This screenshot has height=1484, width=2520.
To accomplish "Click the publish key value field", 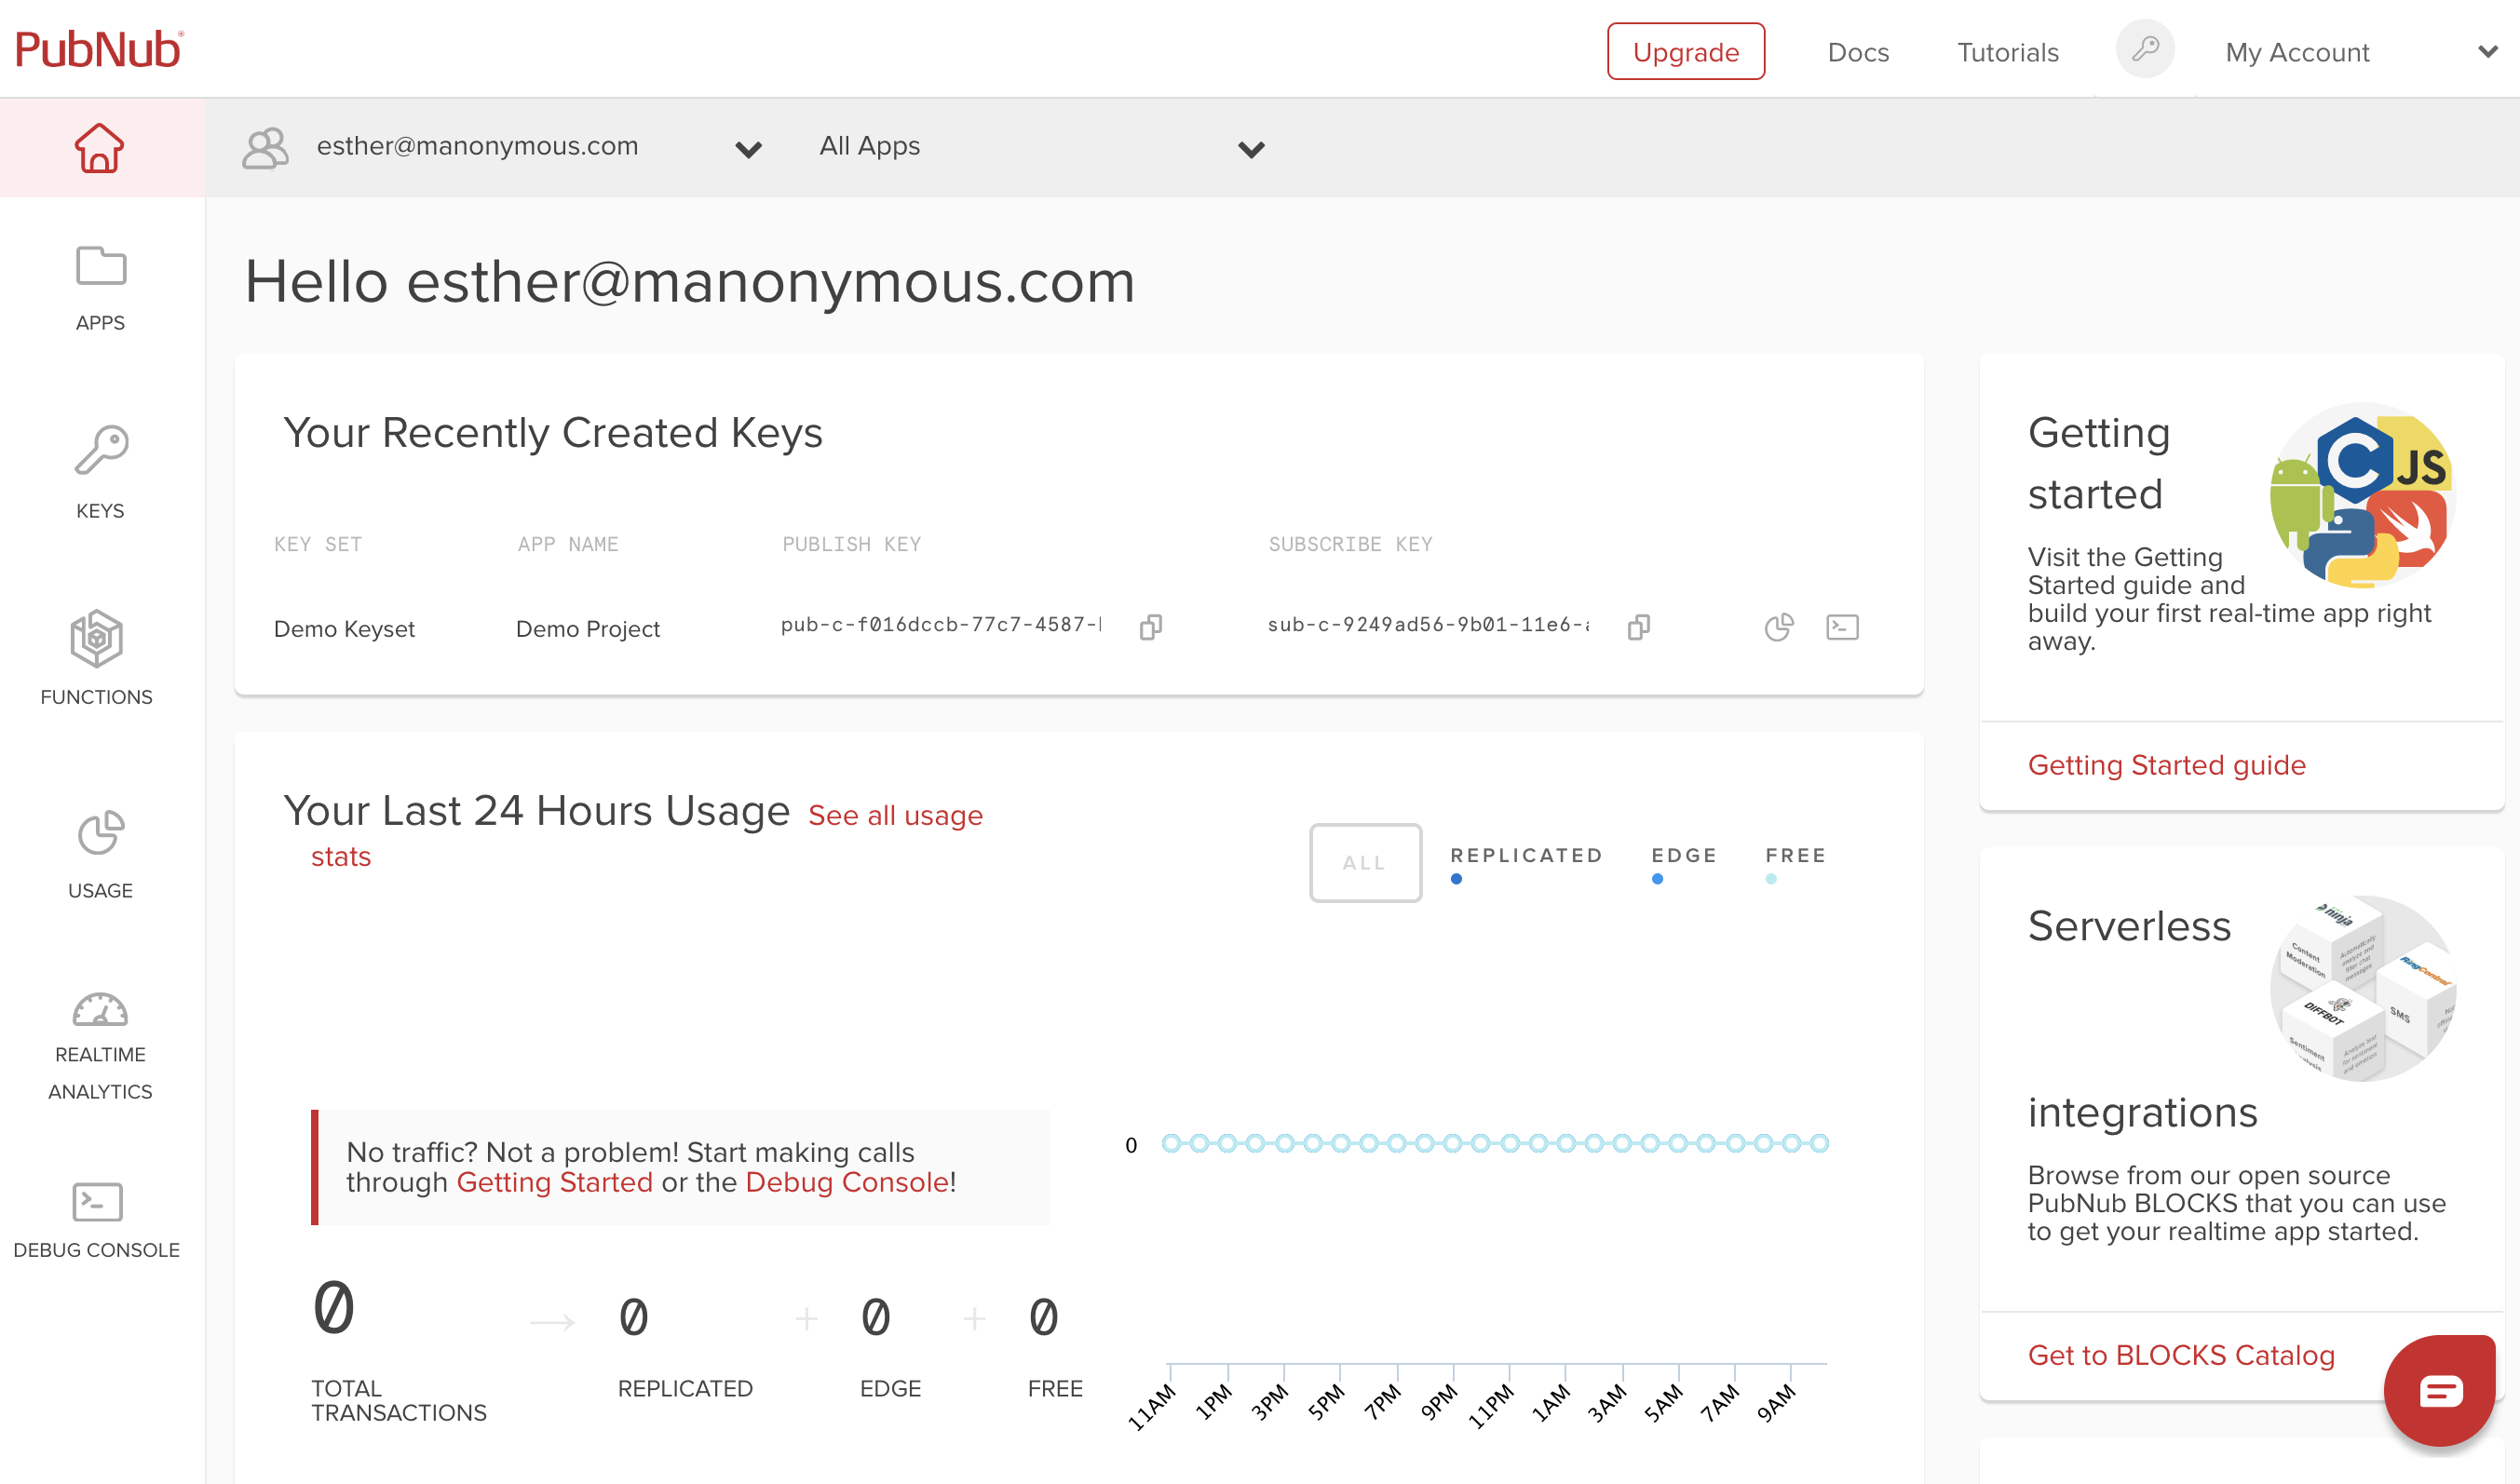I will tap(940, 625).
